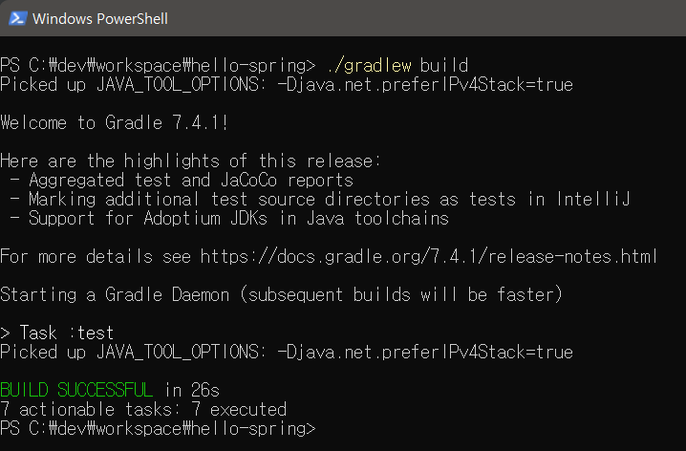This screenshot has height=451, width=686.
Task: Click the Windows PowerShell icon in title bar
Action: 17,18
